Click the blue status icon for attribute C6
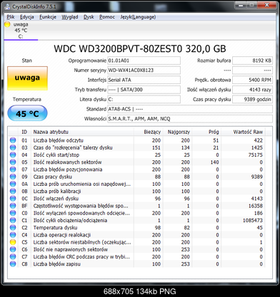Screen dimensions: 280x297 tap(13, 249)
